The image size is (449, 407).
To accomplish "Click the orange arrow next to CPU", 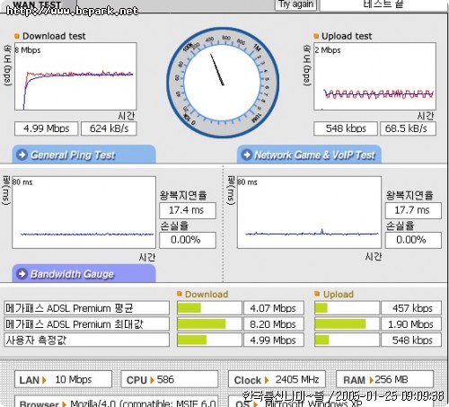I will pyautogui.click(x=152, y=380).
